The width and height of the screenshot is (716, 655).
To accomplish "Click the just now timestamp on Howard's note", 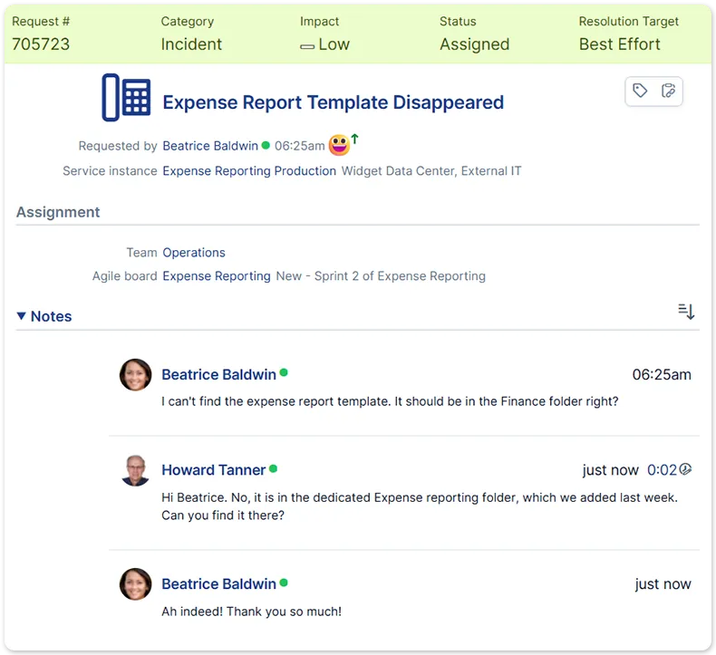I will (611, 469).
